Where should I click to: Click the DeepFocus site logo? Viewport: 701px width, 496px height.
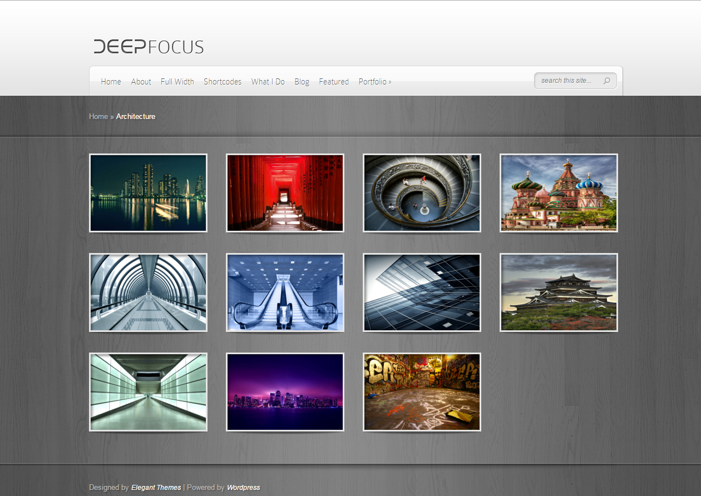[x=148, y=47]
